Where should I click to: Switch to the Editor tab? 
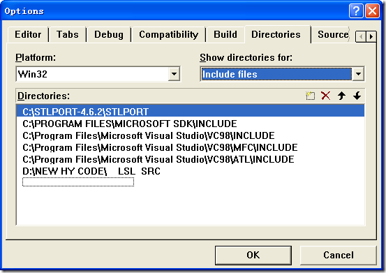[x=28, y=34]
